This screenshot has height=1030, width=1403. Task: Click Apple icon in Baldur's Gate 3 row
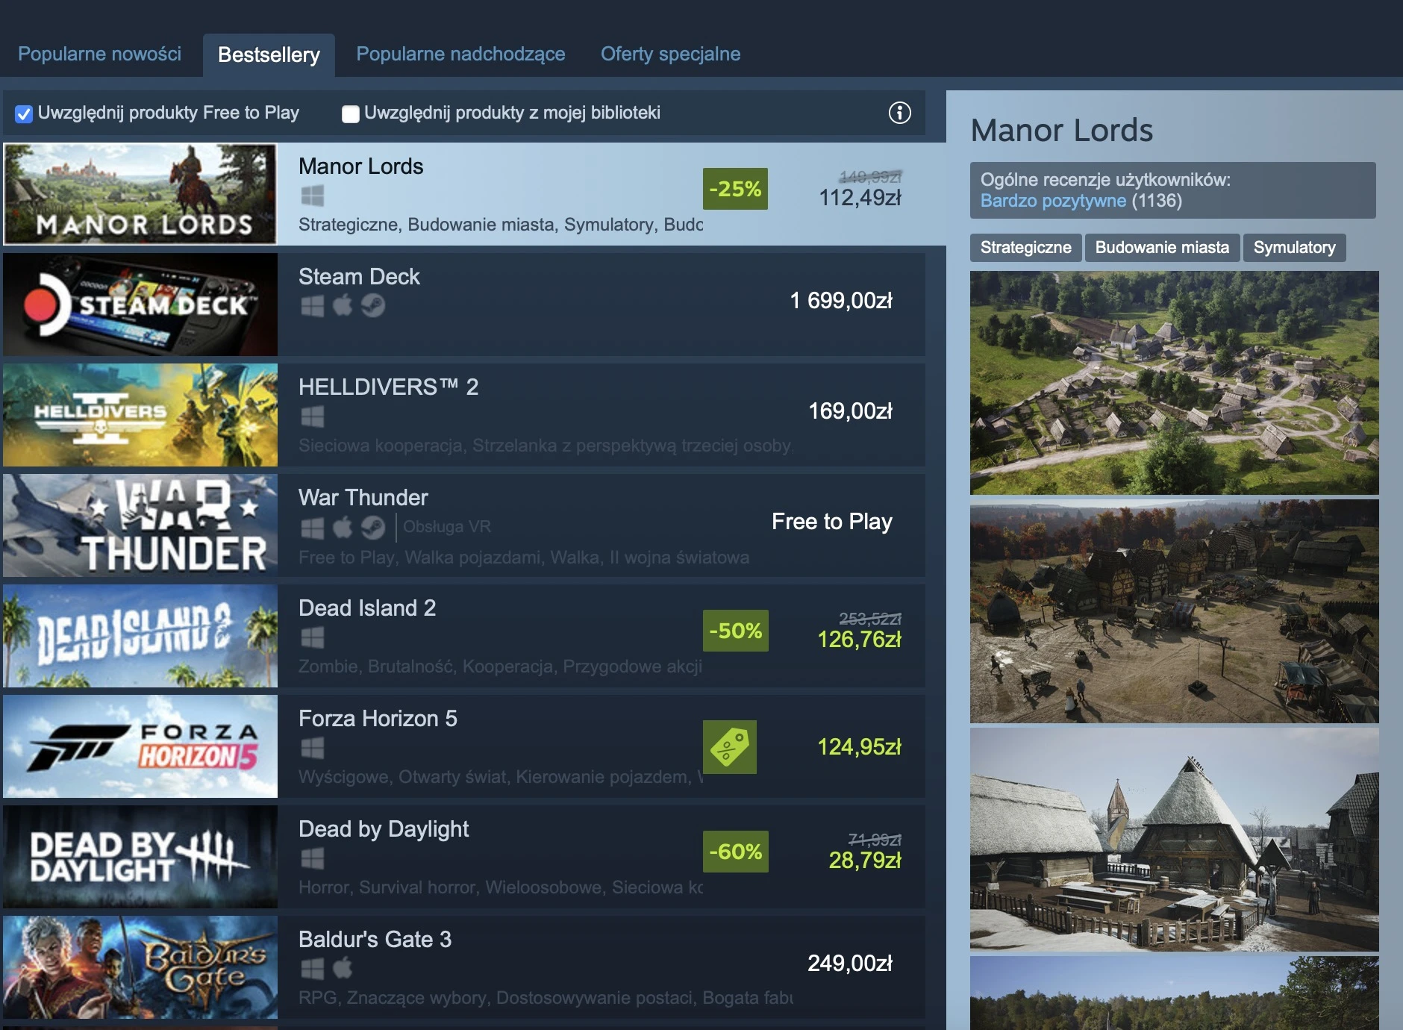343,968
